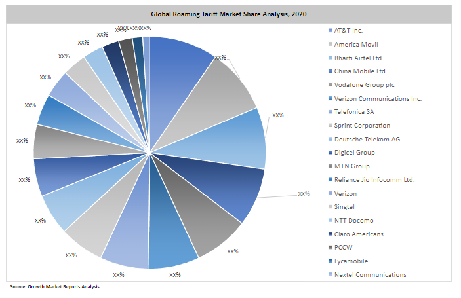Select the 'China Mobile Ltd.' legend label
Image resolution: width=461 pixels, height=298 pixels.
pos(361,71)
